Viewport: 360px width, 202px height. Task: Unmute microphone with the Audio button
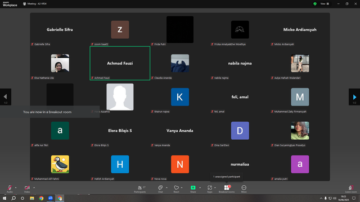[x=10, y=189]
